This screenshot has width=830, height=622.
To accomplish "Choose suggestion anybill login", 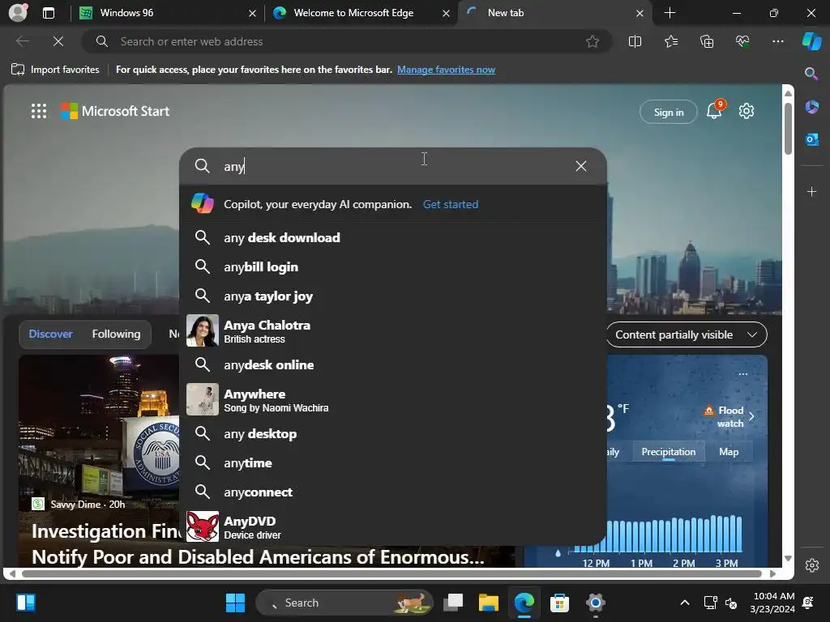I will [x=393, y=266].
